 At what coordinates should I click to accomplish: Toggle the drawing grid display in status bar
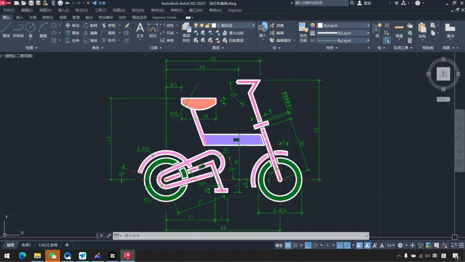[288, 245]
